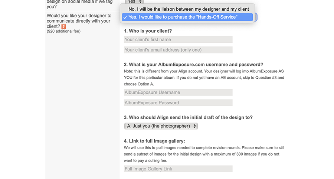This screenshot has width=334, height=179.
Task: Click the 'communicate directly with your client' label
Action: (79, 21)
